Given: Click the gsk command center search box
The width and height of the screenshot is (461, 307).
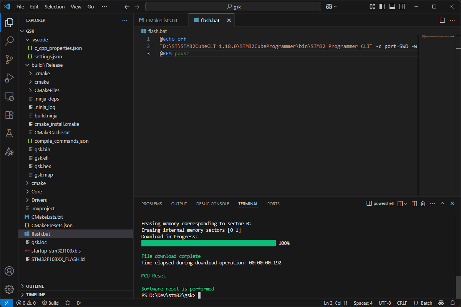Looking at the screenshot, I should [x=233, y=7].
